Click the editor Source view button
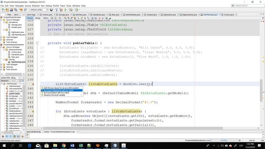The image size is (265, 149). [30, 18]
